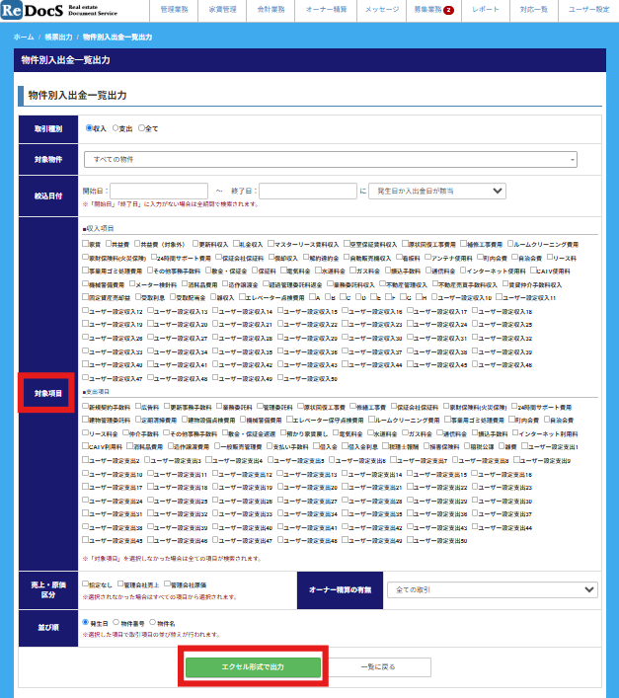Sort by 物件名 radio button

(x=152, y=622)
